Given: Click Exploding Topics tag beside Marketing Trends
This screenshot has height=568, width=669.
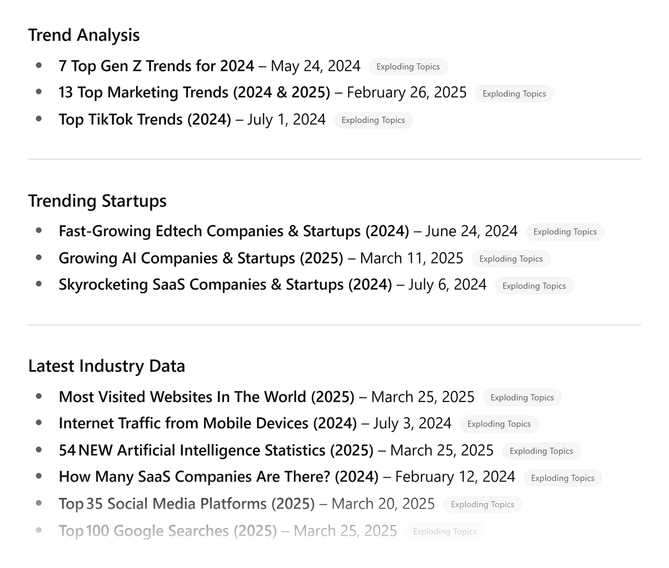Looking at the screenshot, I should [515, 94].
